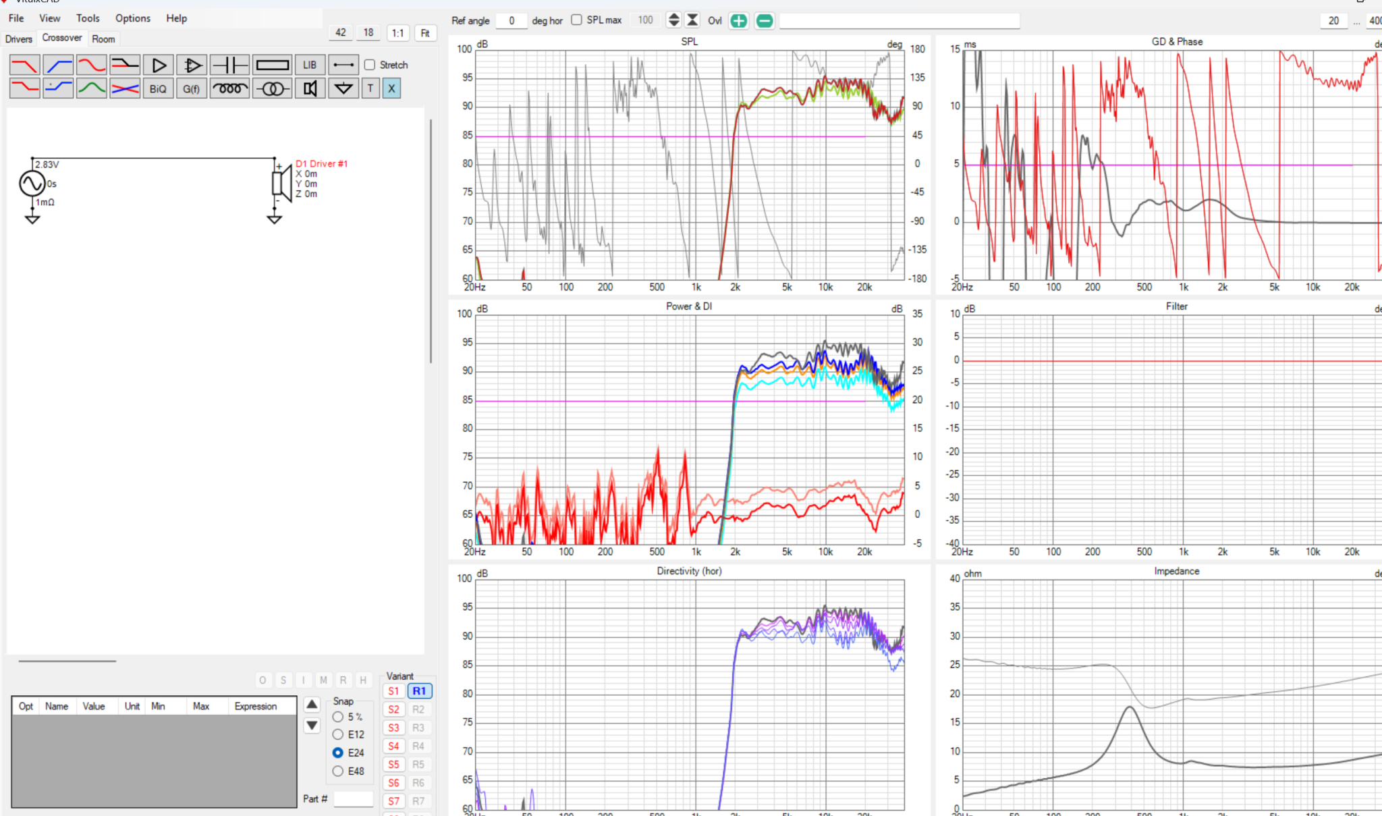This screenshot has height=816, width=1382.
Task: Click the Fit zoom button
Action: point(425,33)
